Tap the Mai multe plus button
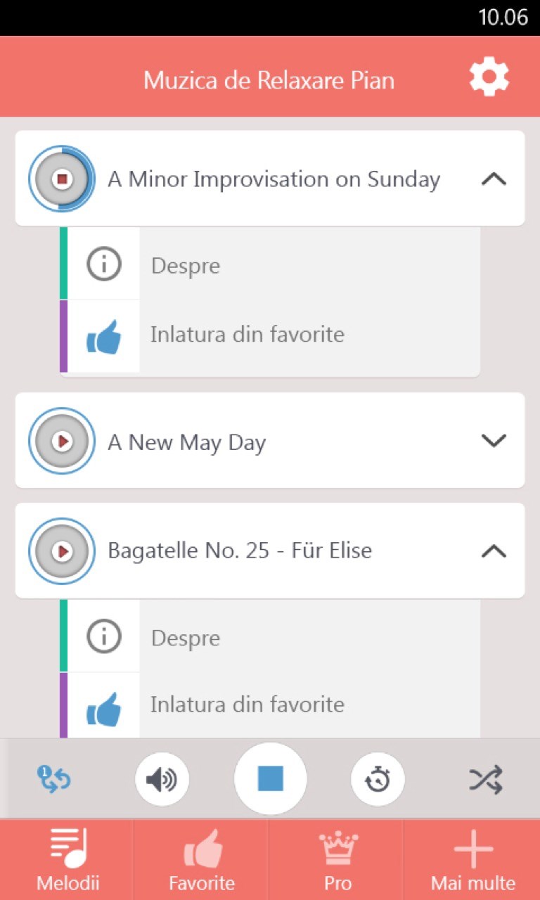 [472, 860]
